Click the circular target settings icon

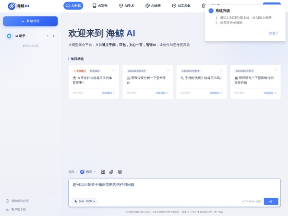(x=120, y=172)
